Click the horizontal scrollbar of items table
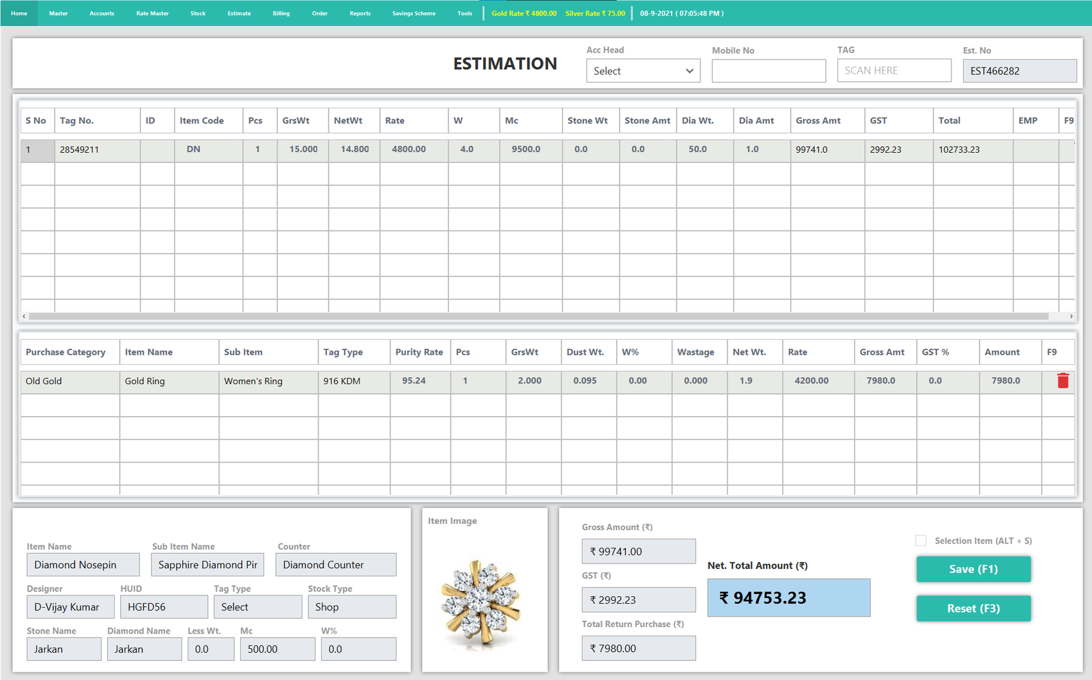The height and width of the screenshot is (680, 1092). coord(538,316)
